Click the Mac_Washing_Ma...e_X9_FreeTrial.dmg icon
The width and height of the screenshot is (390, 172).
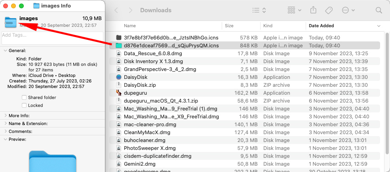[119, 116]
